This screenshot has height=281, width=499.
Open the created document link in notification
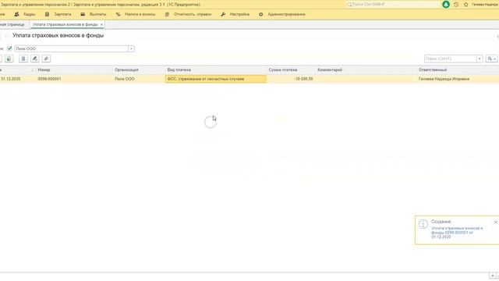pos(457,233)
